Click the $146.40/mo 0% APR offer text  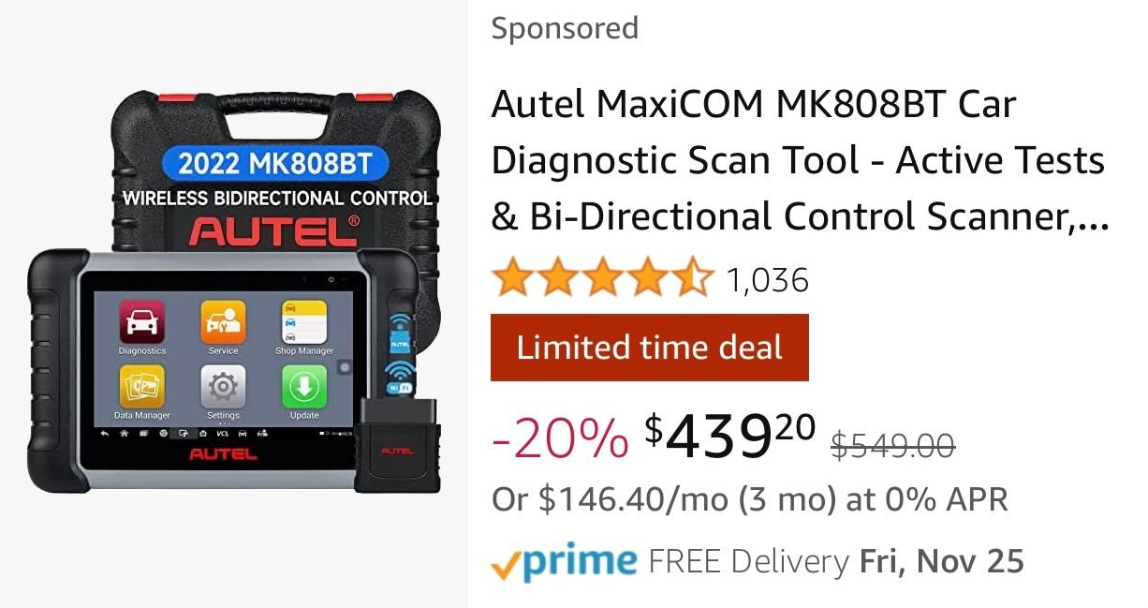click(x=749, y=499)
